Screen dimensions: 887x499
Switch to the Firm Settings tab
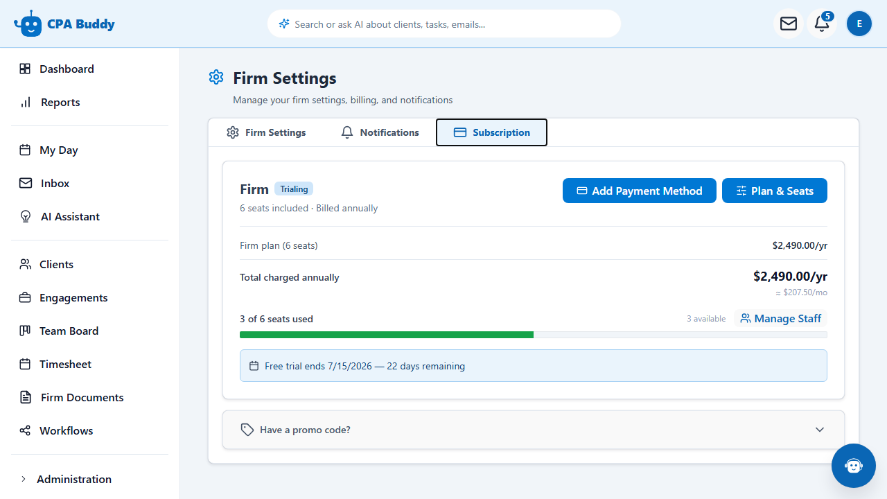pyautogui.click(x=266, y=132)
